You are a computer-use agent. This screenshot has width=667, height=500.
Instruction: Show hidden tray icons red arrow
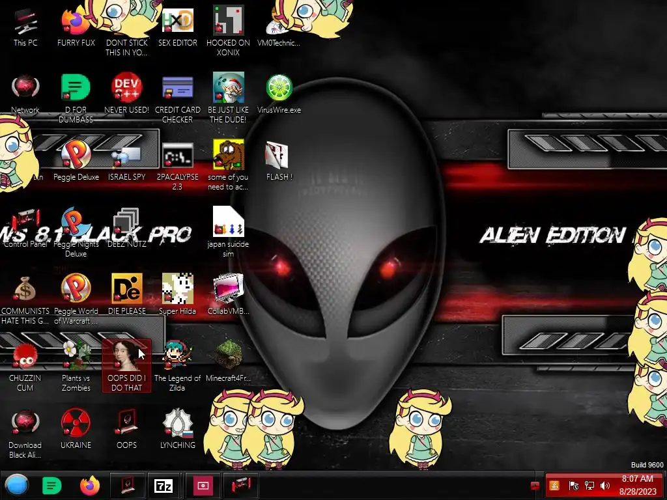[x=535, y=486]
